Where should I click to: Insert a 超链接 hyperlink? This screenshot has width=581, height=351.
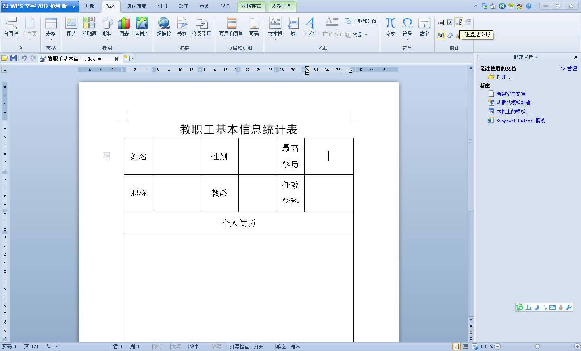coord(164,27)
